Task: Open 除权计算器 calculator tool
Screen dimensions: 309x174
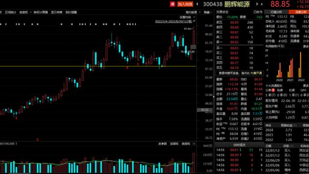Action: 41,12
